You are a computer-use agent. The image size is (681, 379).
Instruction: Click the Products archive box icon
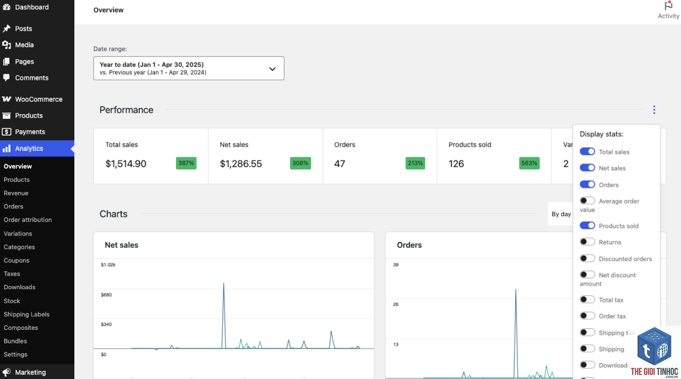tap(6, 115)
